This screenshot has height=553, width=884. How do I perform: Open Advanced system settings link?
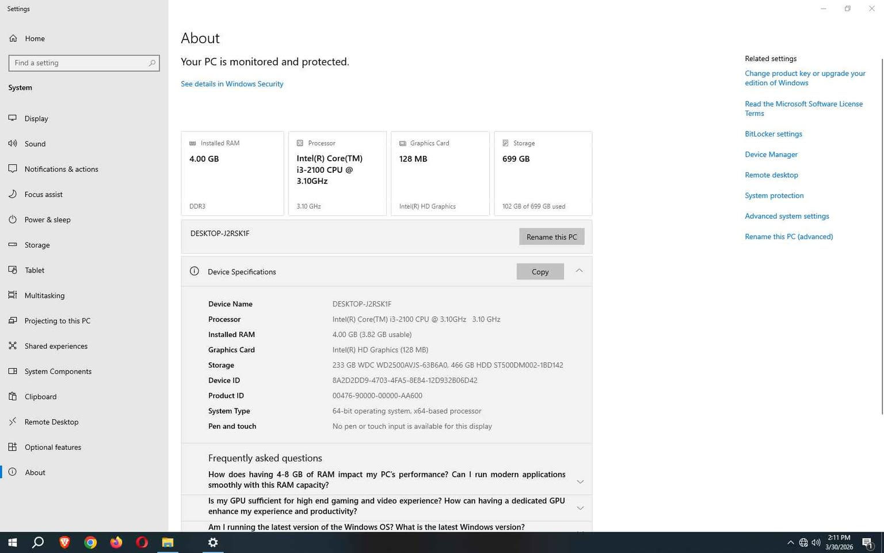pos(787,216)
